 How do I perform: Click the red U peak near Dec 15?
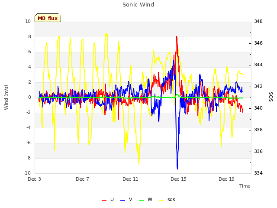pos(177,37)
